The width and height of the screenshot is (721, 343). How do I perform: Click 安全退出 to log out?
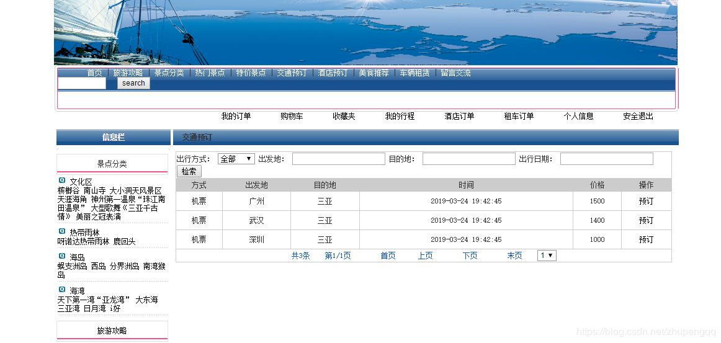(638, 117)
